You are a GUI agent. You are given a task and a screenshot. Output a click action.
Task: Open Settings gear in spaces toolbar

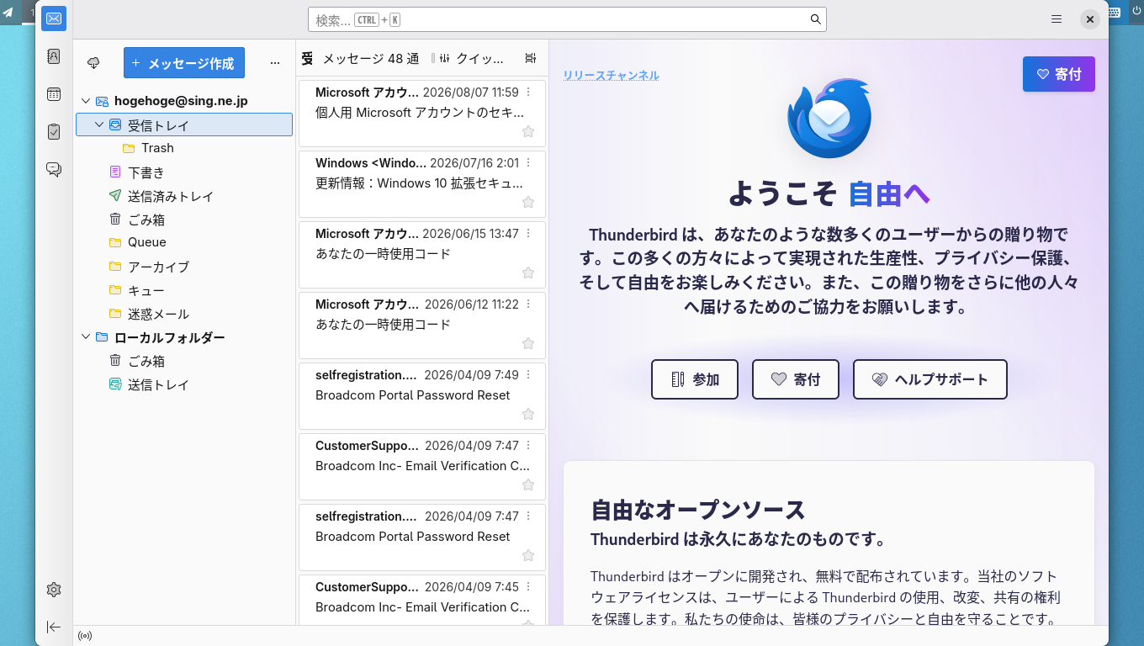[54, 590]
